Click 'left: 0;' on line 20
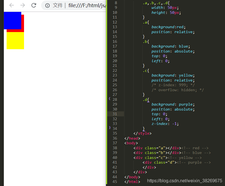The height and width of the screenshot is (186, 225). pyautogui.click(x=161, y=61)
